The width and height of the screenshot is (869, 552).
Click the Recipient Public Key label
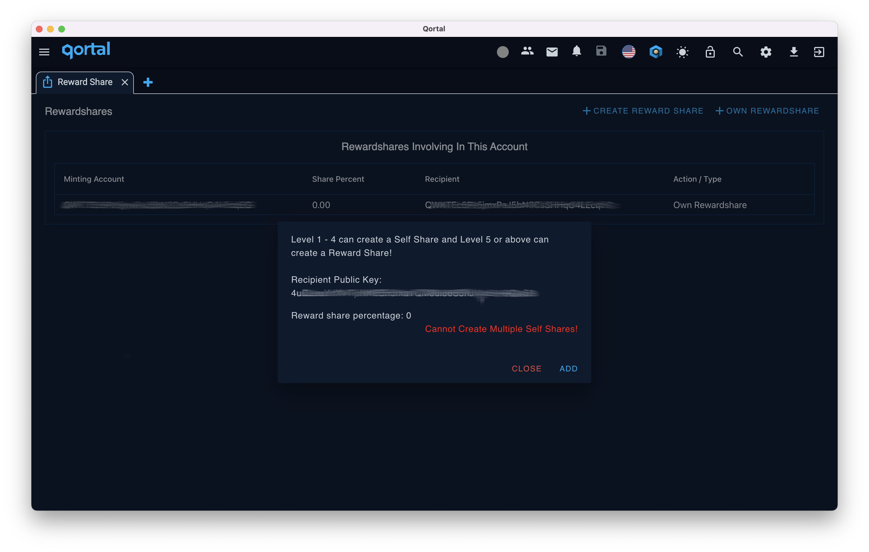(x=336, y=279)
